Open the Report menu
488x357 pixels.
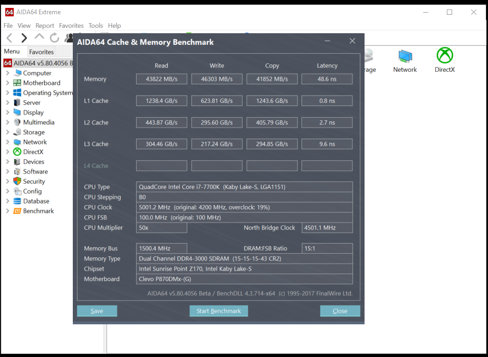44,25
